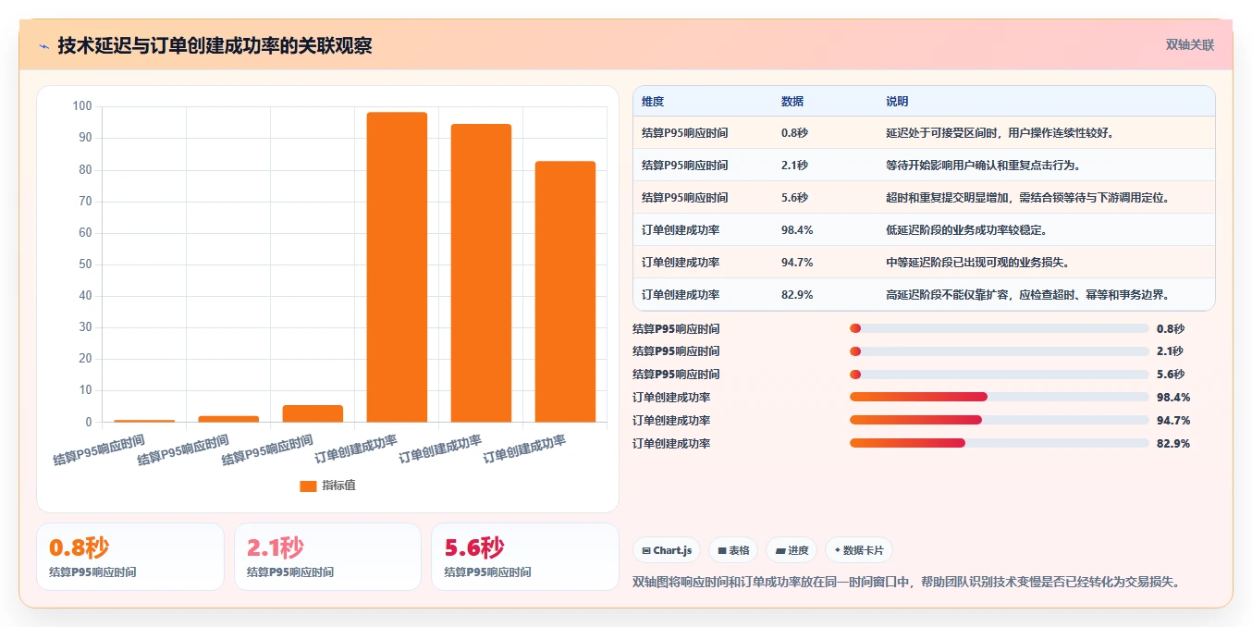This screenshot has height=627, width=1252.
Task: Select the 双轴关联 badge in the header
Action: coord(1189,45)
